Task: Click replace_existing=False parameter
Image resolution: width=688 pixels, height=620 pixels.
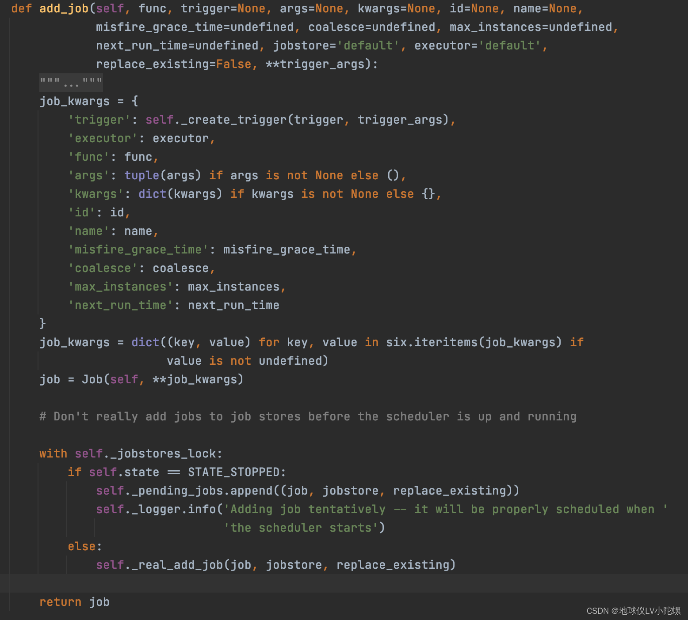Action: [174, 64]
